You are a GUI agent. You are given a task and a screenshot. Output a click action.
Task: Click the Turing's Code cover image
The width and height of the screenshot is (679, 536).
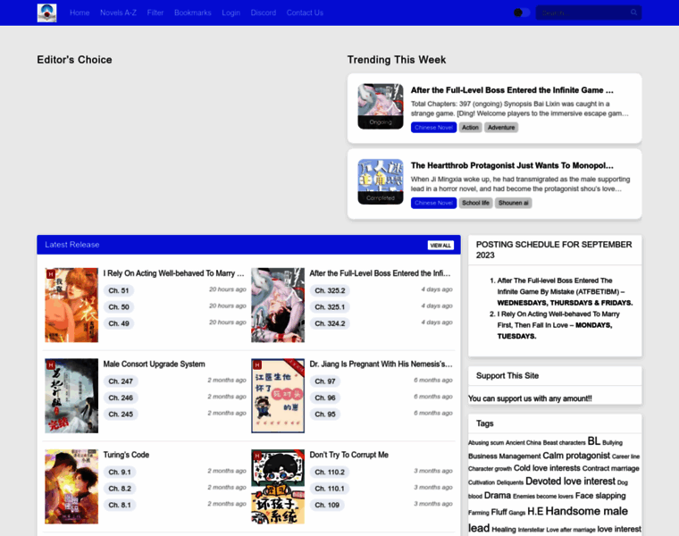pos(71,487)
